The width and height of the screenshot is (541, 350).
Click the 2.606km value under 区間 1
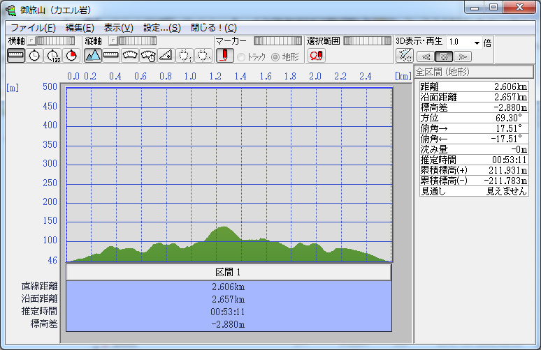(x=228, y=287)
